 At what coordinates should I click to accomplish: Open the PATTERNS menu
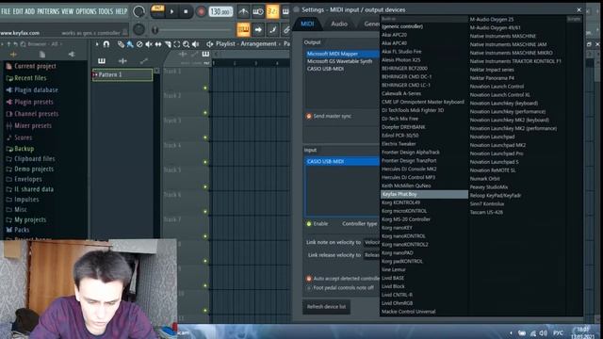(48, 11)
